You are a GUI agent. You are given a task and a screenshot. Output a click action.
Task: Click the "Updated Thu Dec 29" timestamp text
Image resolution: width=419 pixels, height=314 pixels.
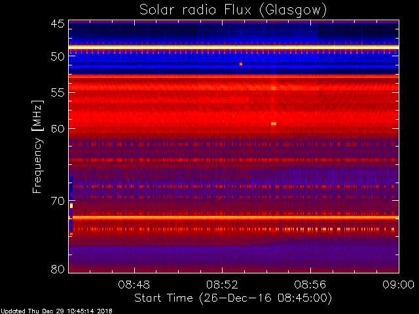(x=56, y=311)
